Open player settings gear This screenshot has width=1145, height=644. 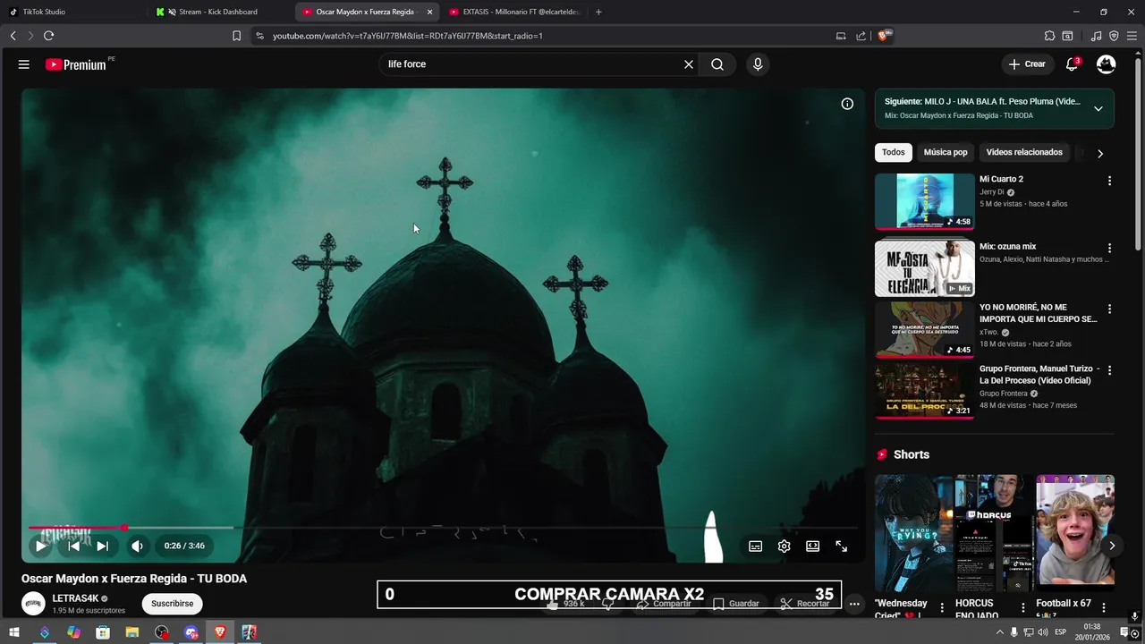click(785, 547)
